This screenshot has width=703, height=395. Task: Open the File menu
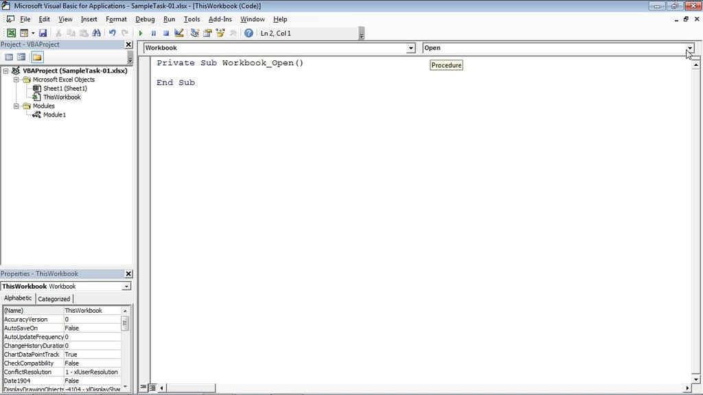pos(25,19)
